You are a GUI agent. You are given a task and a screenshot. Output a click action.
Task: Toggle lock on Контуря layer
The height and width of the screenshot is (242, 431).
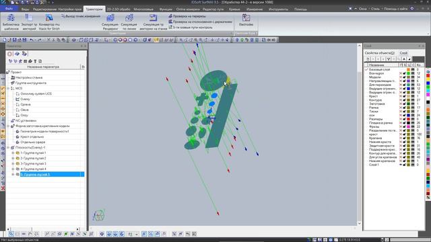click(404, 100)
